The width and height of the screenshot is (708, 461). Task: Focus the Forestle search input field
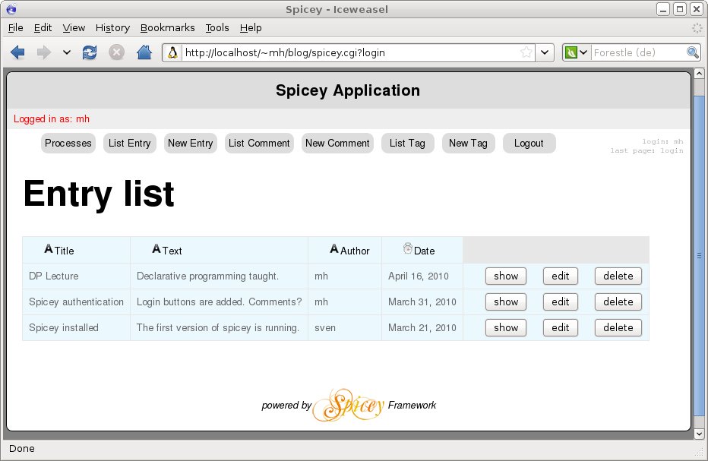tap(638, 52)
